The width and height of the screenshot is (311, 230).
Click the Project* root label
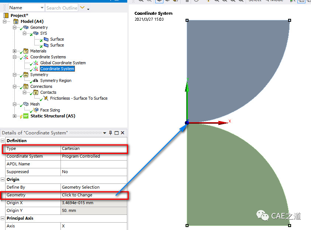click(20, 16)
